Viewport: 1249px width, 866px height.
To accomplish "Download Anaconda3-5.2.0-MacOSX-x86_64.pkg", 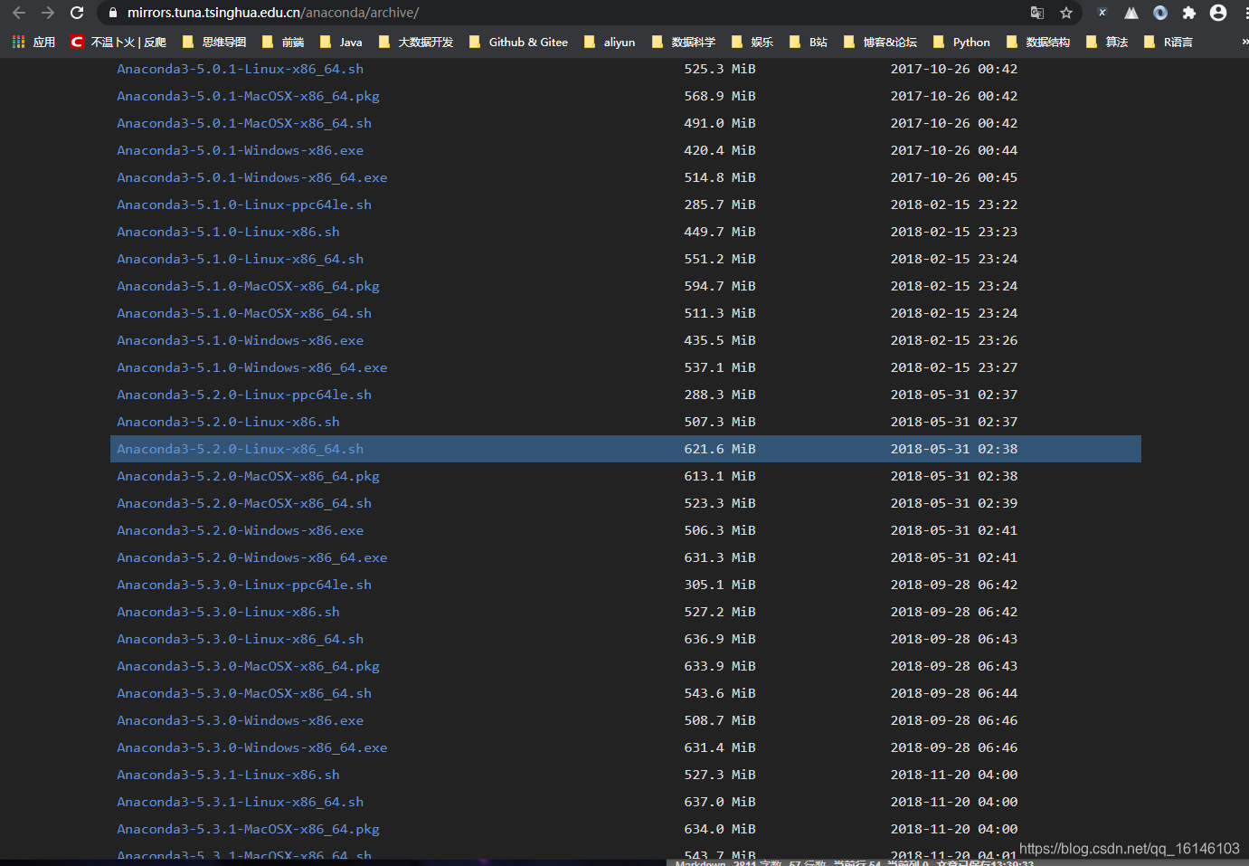I will click(x=249, y=476).
